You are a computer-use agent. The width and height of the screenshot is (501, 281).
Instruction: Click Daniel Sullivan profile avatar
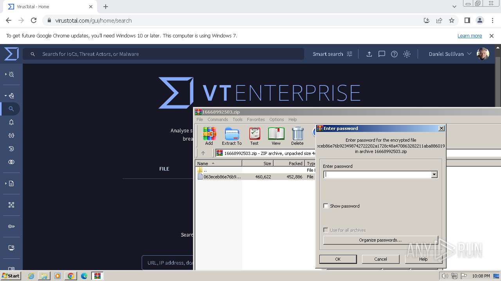pos(483,54)
